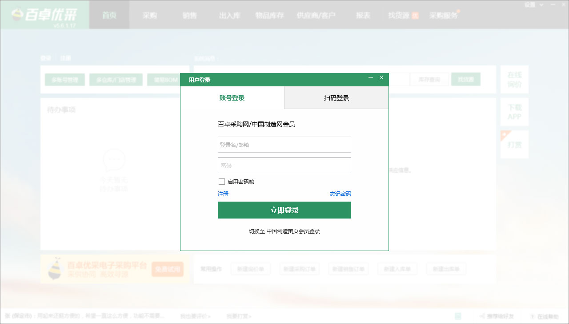Click the green document icon in status bar
The image size is (569, 324).
pyautogui.click(x=458, y=316)
